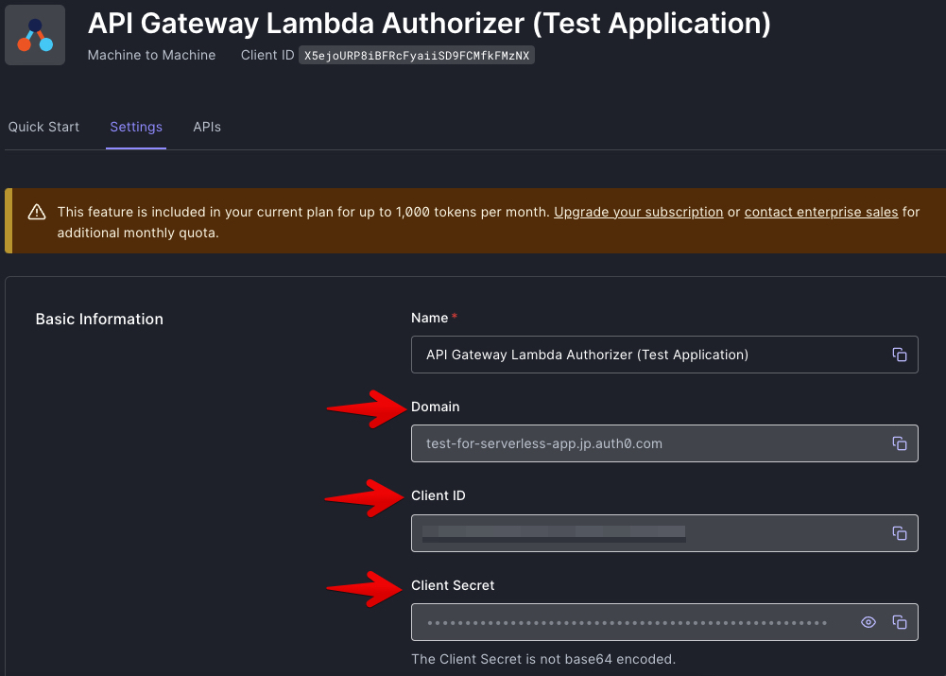Copy the Client ID field using copy icon
This screenshot has height=676, width=946.
899,532
